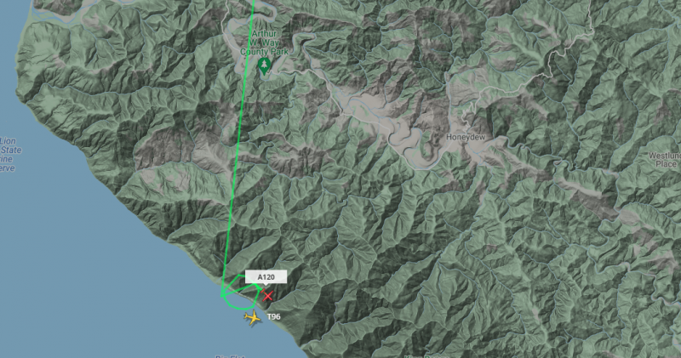Open the Arthur W. Way County Park label
Screen dimensions: 681x358
[x=265, y=43]
